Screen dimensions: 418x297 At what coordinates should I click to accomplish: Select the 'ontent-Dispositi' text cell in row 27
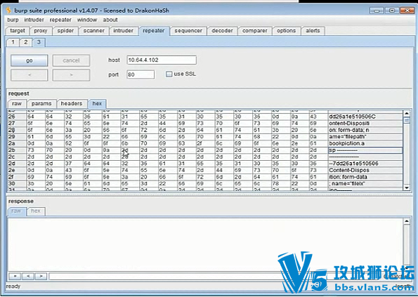click(365, 124)
